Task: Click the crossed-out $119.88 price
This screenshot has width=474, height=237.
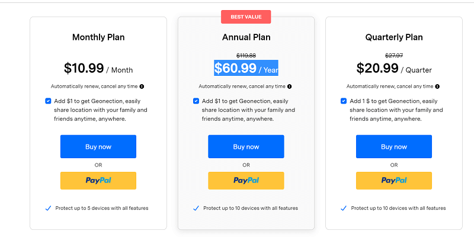Action: coord(246,55)
